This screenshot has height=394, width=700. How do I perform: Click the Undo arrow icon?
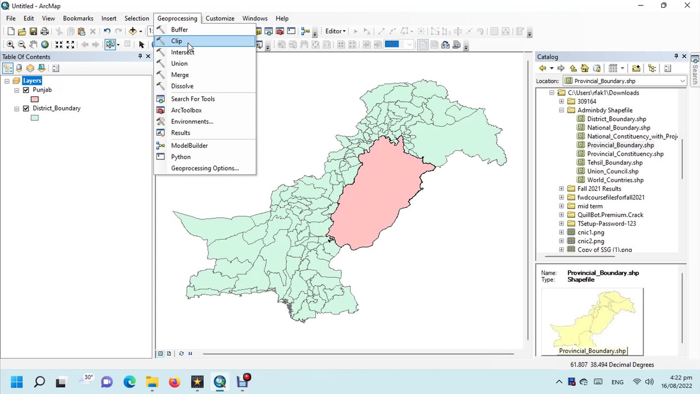107,31
